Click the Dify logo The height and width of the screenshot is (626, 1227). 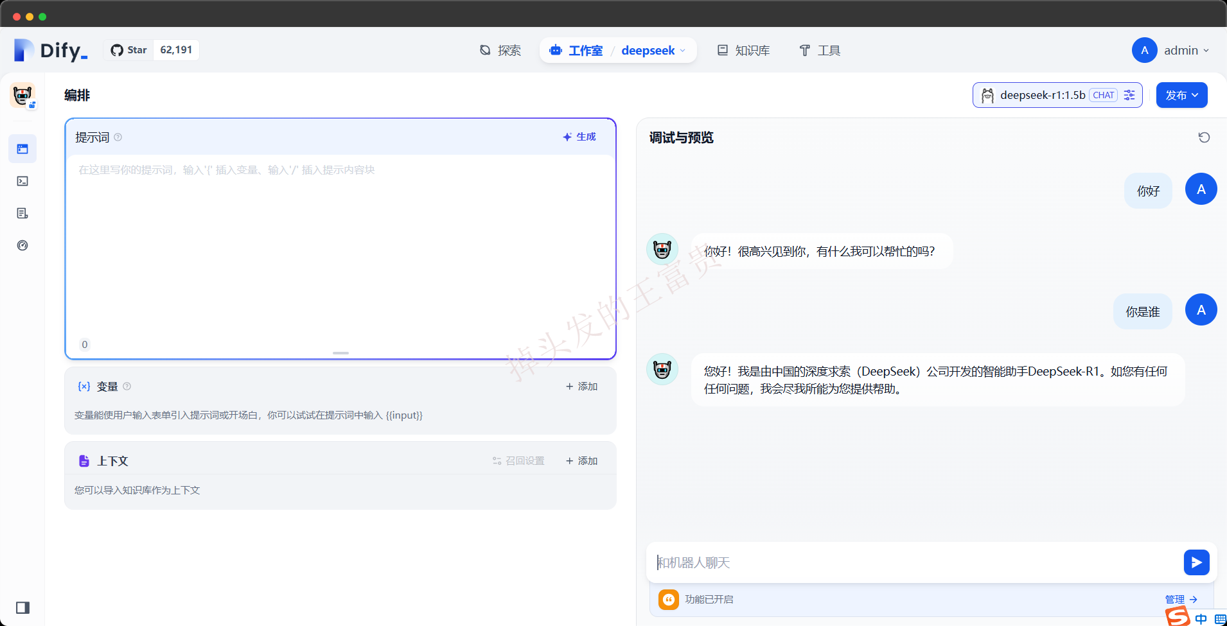[x=51, y=50]
